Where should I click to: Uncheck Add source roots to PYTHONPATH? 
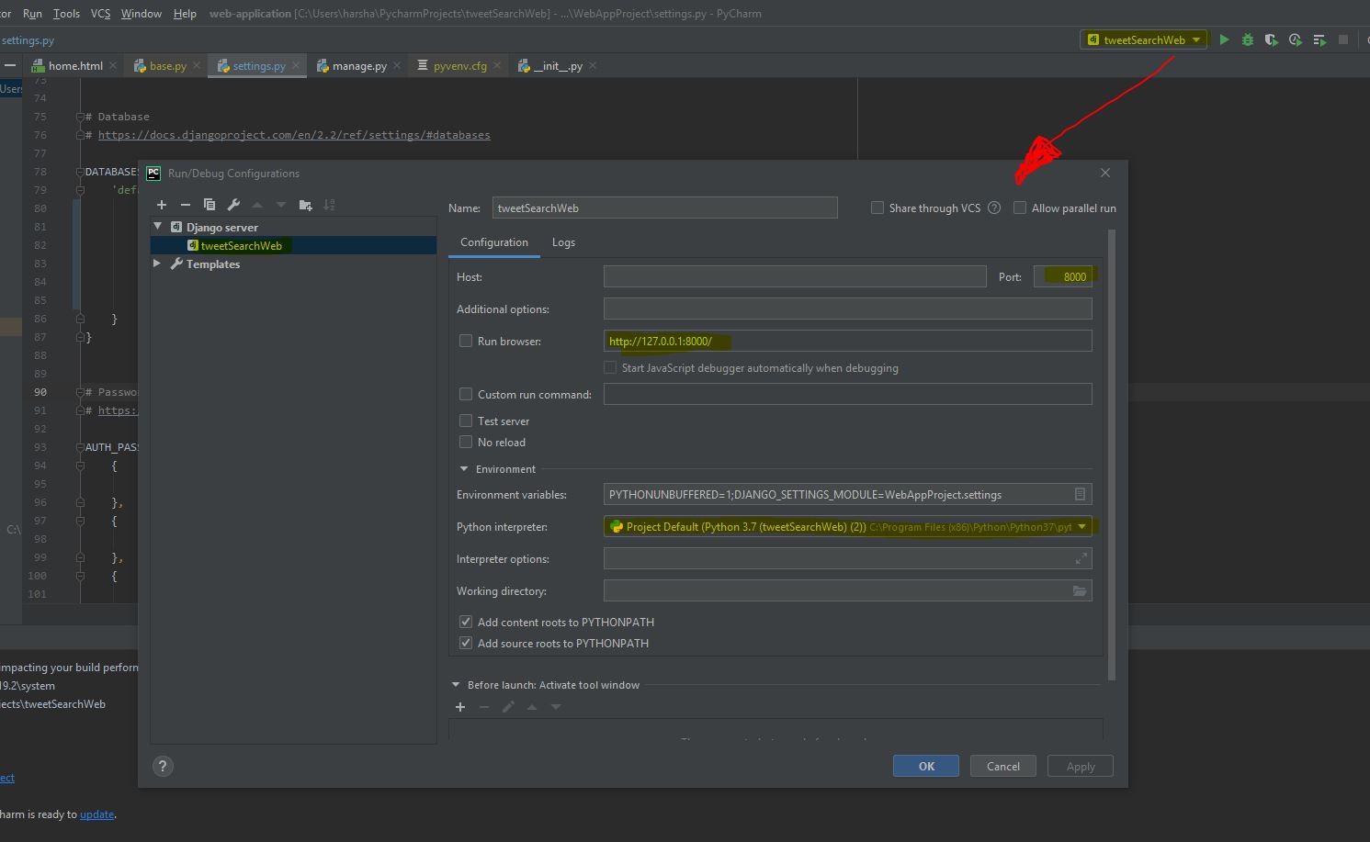tap(466, 643)
